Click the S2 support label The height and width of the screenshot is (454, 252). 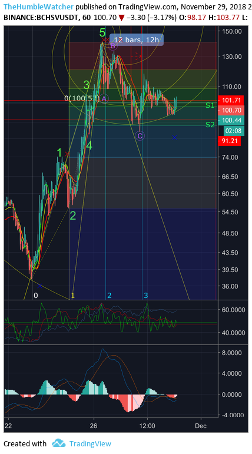click(210, 125)
